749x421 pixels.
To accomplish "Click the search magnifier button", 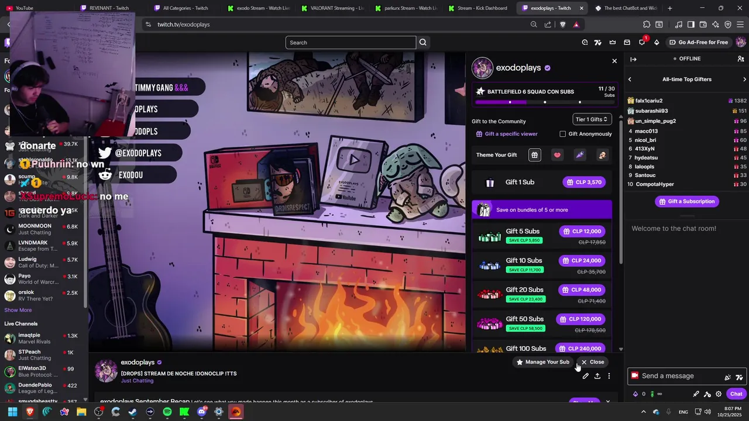I will (423, 42).
